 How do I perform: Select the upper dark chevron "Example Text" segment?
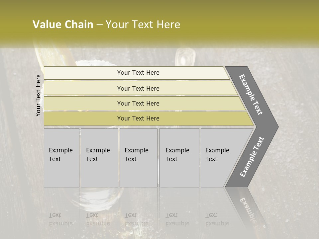point(251,95)
